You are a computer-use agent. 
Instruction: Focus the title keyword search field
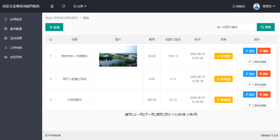tap(234, 27)
